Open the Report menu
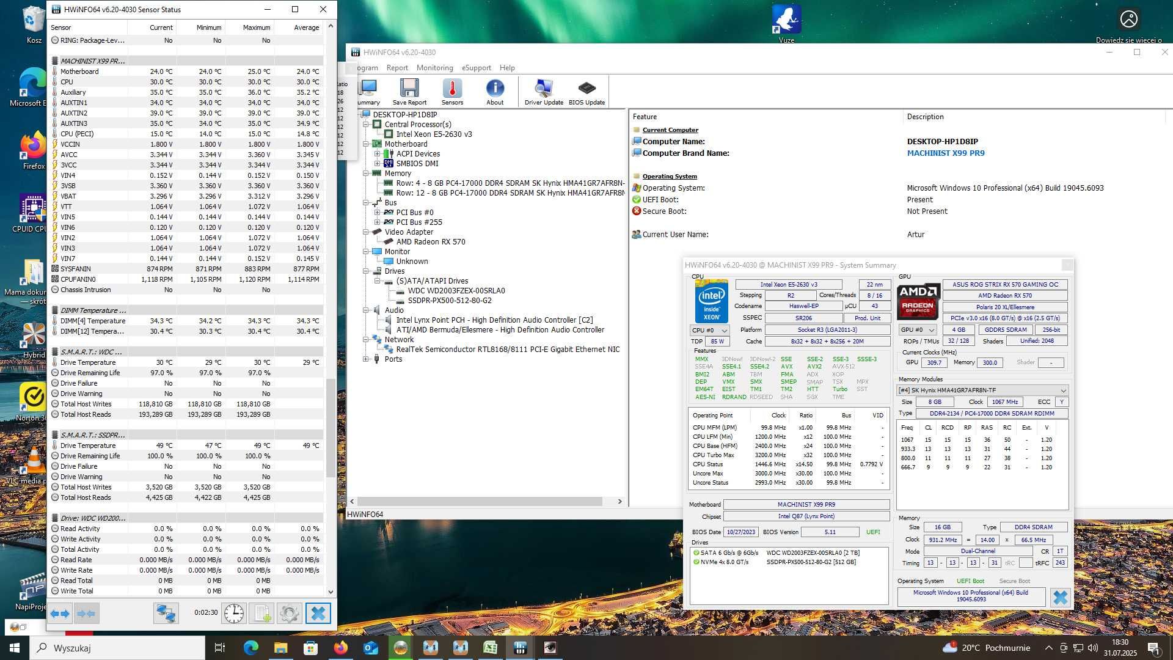 coord(397,68)
